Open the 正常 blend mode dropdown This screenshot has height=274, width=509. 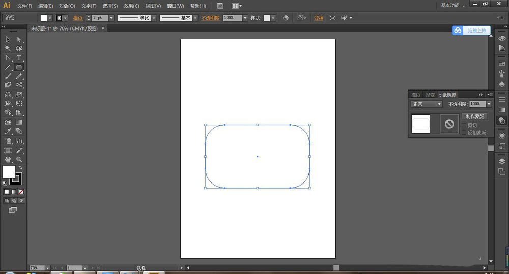coord(427,104)
